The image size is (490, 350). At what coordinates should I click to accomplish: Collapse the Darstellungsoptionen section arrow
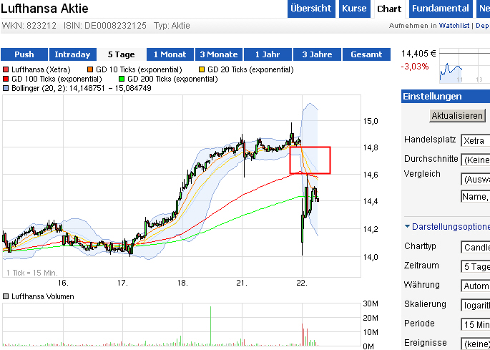tap(408, 226)
